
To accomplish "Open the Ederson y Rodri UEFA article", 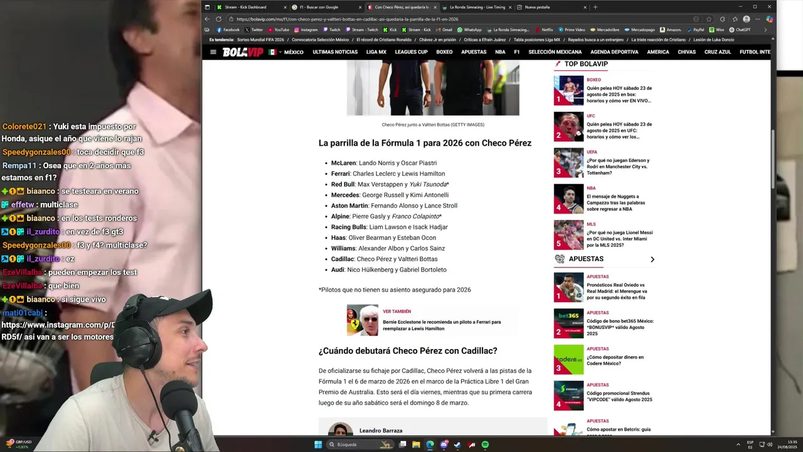I will [618, 166].
